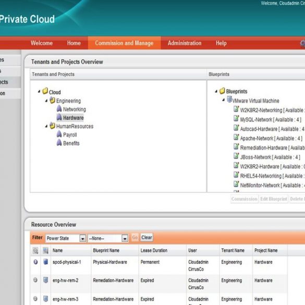Click the eng-hw-rem-2 resource name
The height and width of the screenshot is (305, 305).
(65, 280)
